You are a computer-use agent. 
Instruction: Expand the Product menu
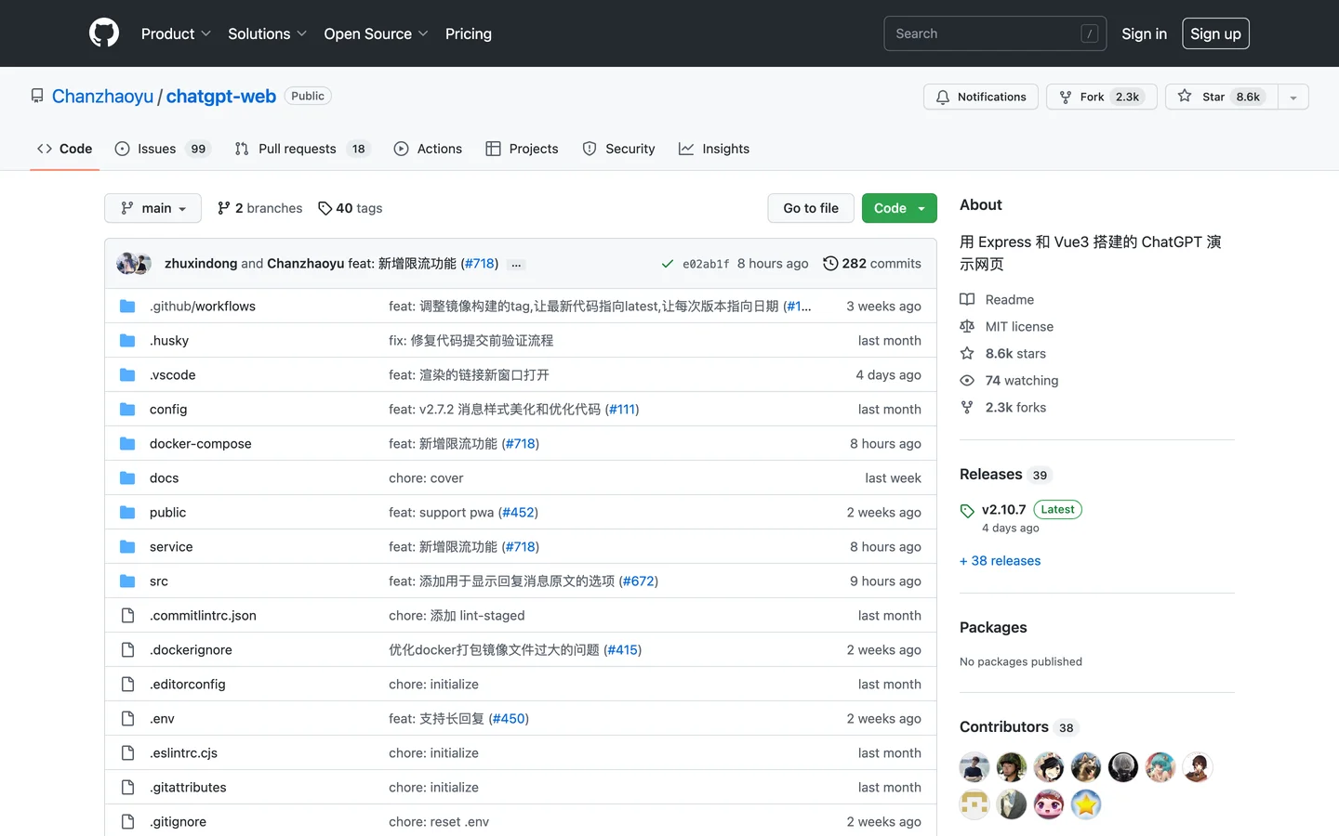(176, 33)
